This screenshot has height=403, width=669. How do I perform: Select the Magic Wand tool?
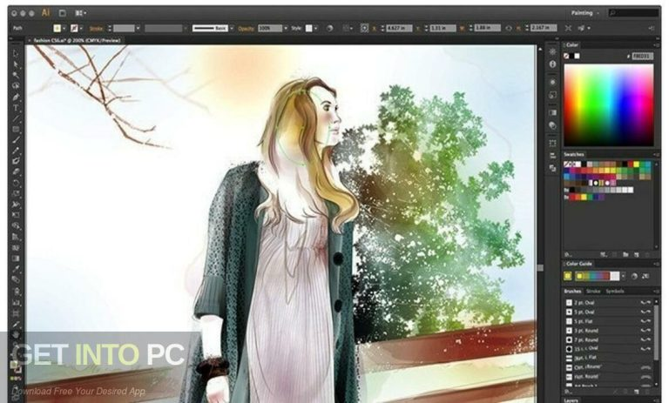[17, 75]
